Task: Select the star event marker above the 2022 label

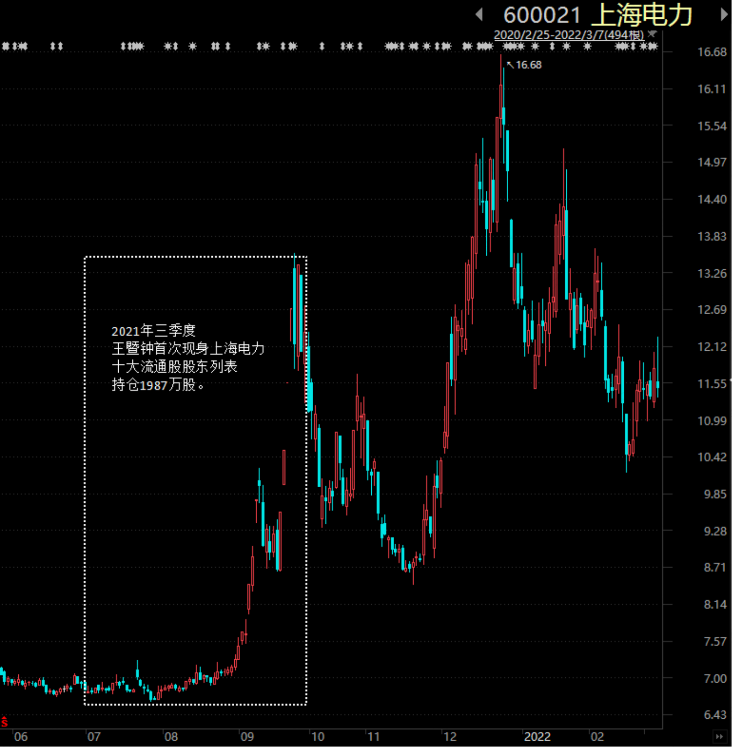Action: 535,46
